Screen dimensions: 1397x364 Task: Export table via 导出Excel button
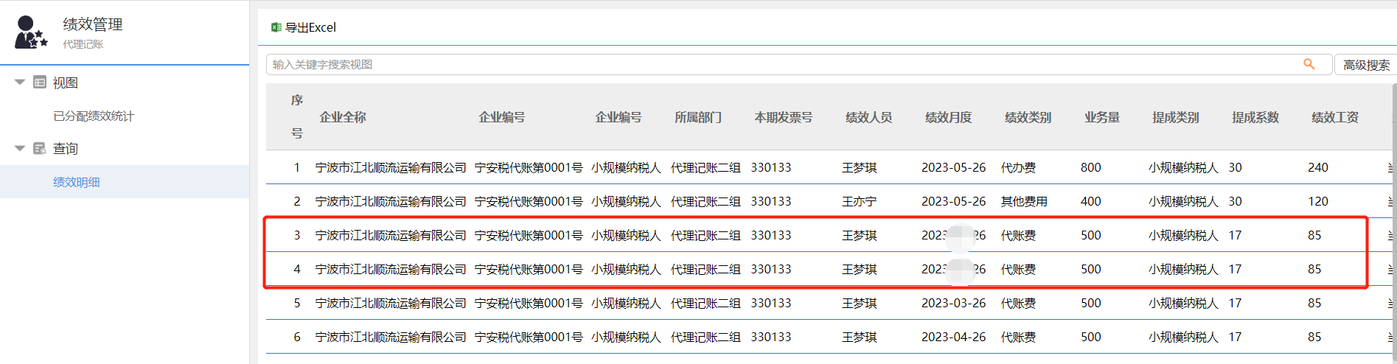click(304, 27)
